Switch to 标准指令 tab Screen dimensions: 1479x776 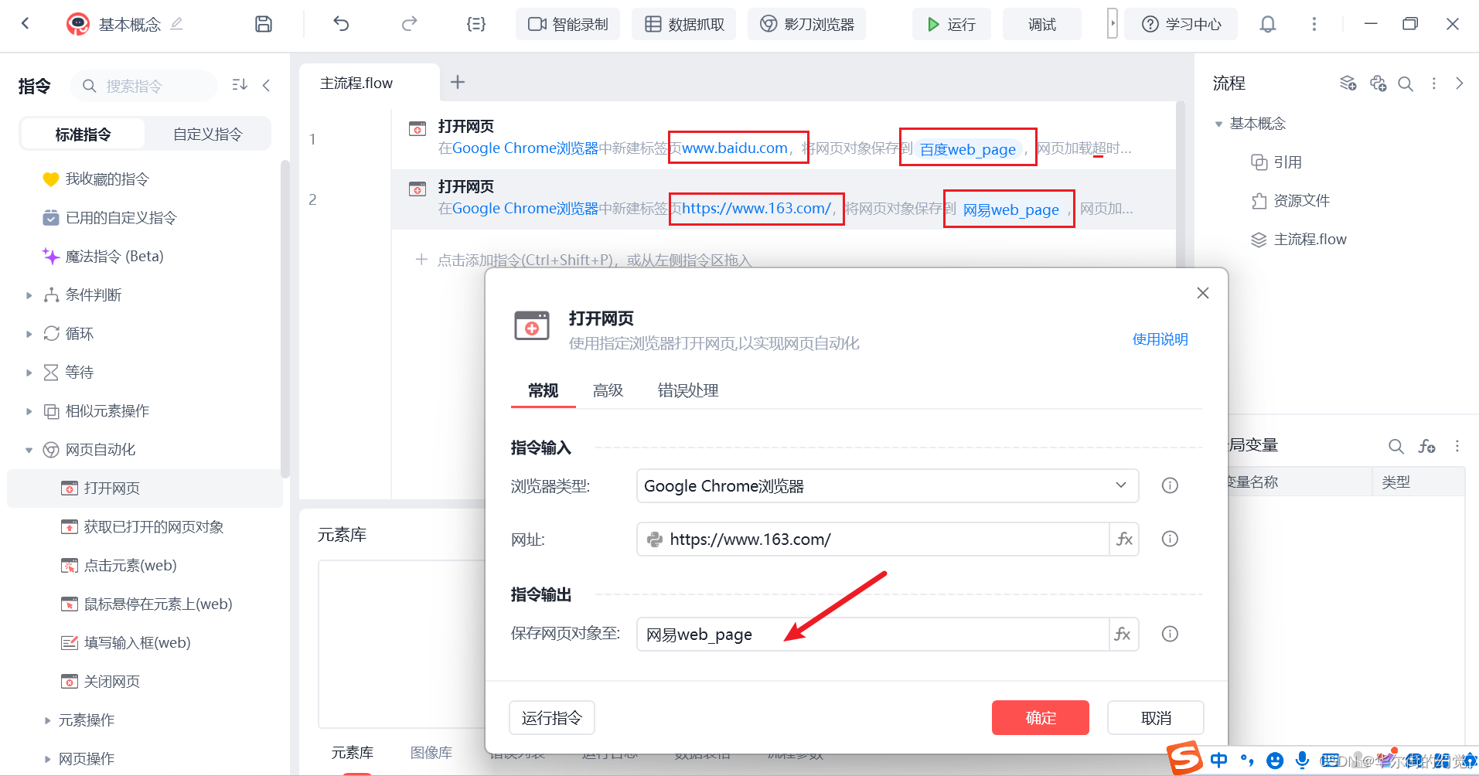click(83, 134)
